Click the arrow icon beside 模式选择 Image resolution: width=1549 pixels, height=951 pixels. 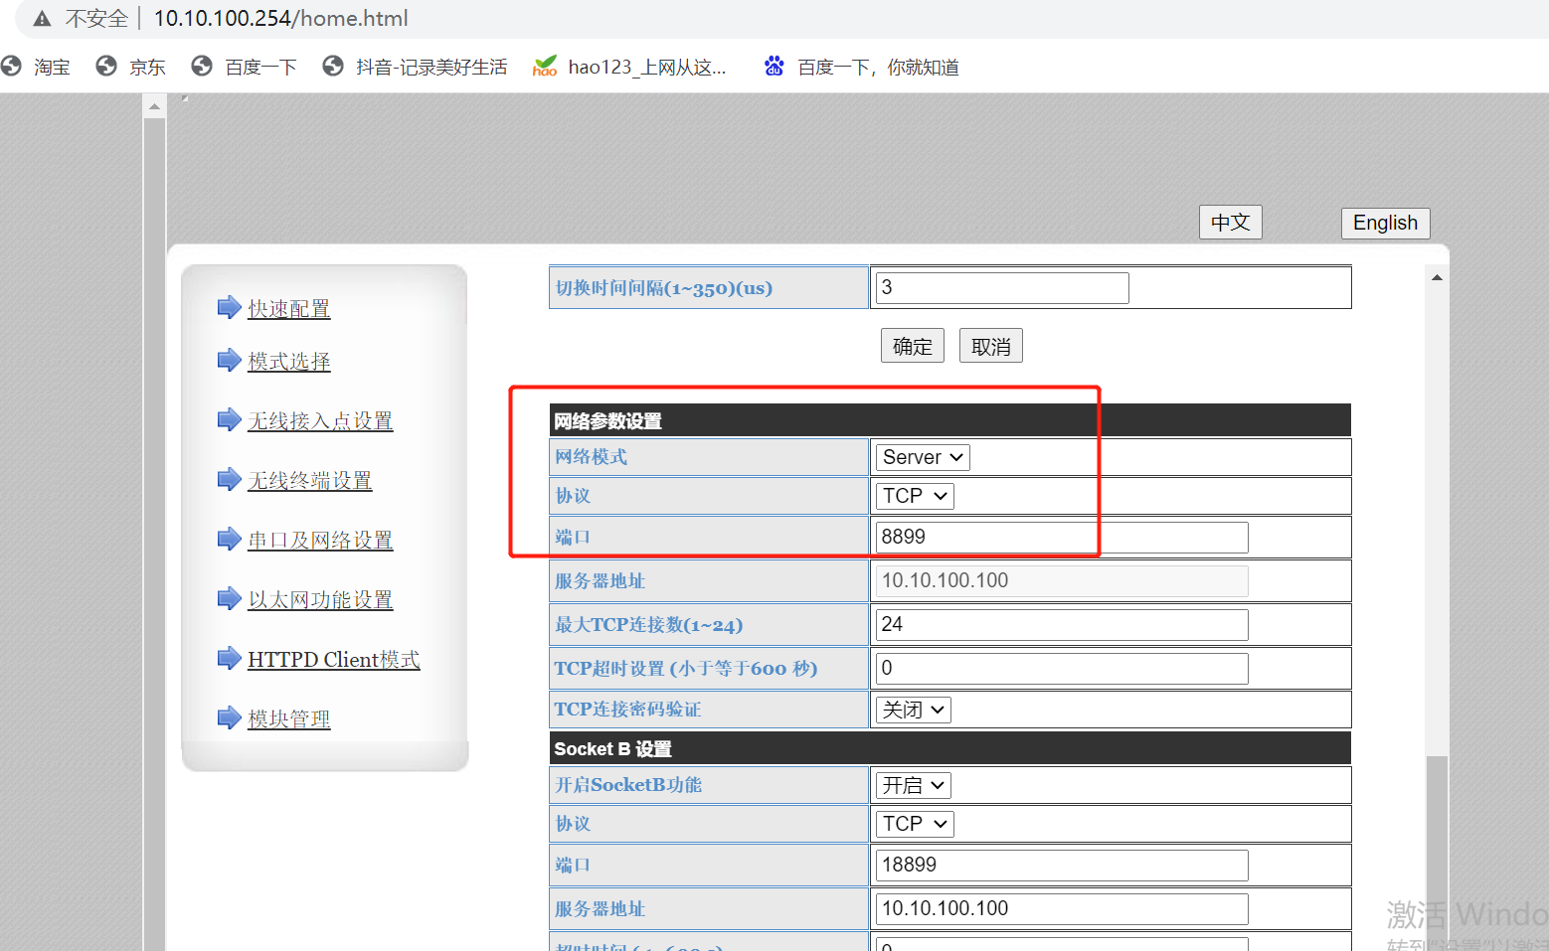(229, 360)
